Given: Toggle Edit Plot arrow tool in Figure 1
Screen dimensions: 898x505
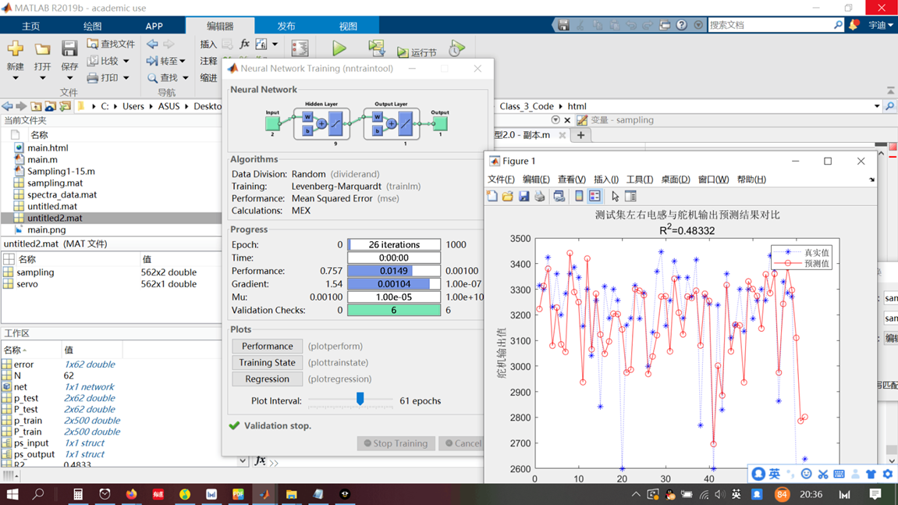Looking at the screenshot, I should pyautogui.click(x=615, y=196).
